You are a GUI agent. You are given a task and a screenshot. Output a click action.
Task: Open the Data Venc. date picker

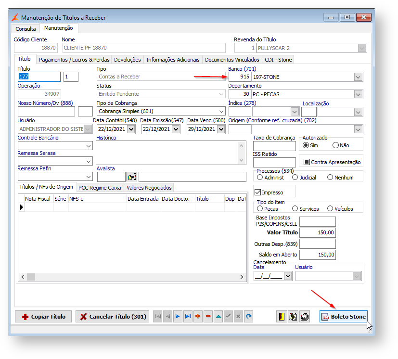(221, 129)
